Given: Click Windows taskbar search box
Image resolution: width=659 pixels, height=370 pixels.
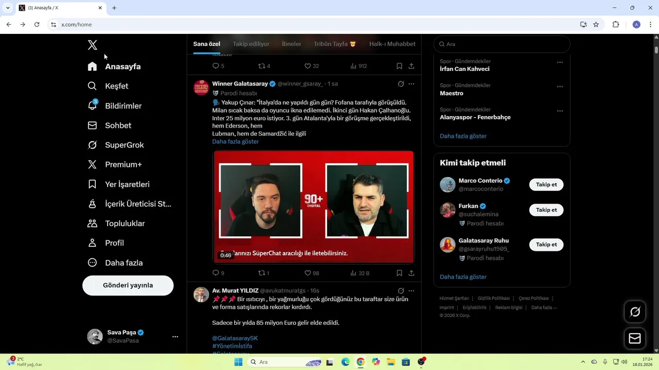Looking at the screenshot, I should pyautogui.click(x=286, y=362).
